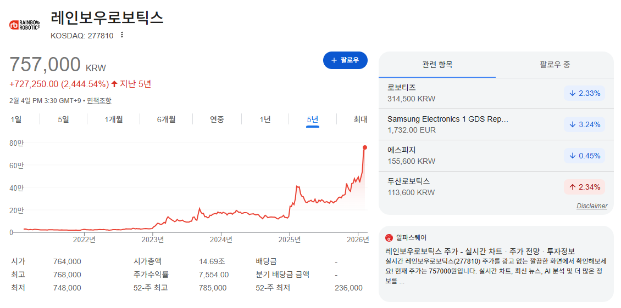Screen dimensions: 621x308
Task: Select the 연중 chart range tab
Action: [217, 119]
